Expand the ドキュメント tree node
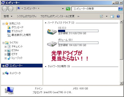This screenshot has height=97, width=124. point(6,47)
